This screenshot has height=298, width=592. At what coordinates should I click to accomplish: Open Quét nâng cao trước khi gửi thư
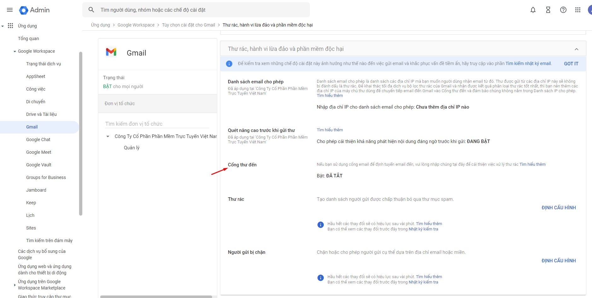[x=261, y=130]
